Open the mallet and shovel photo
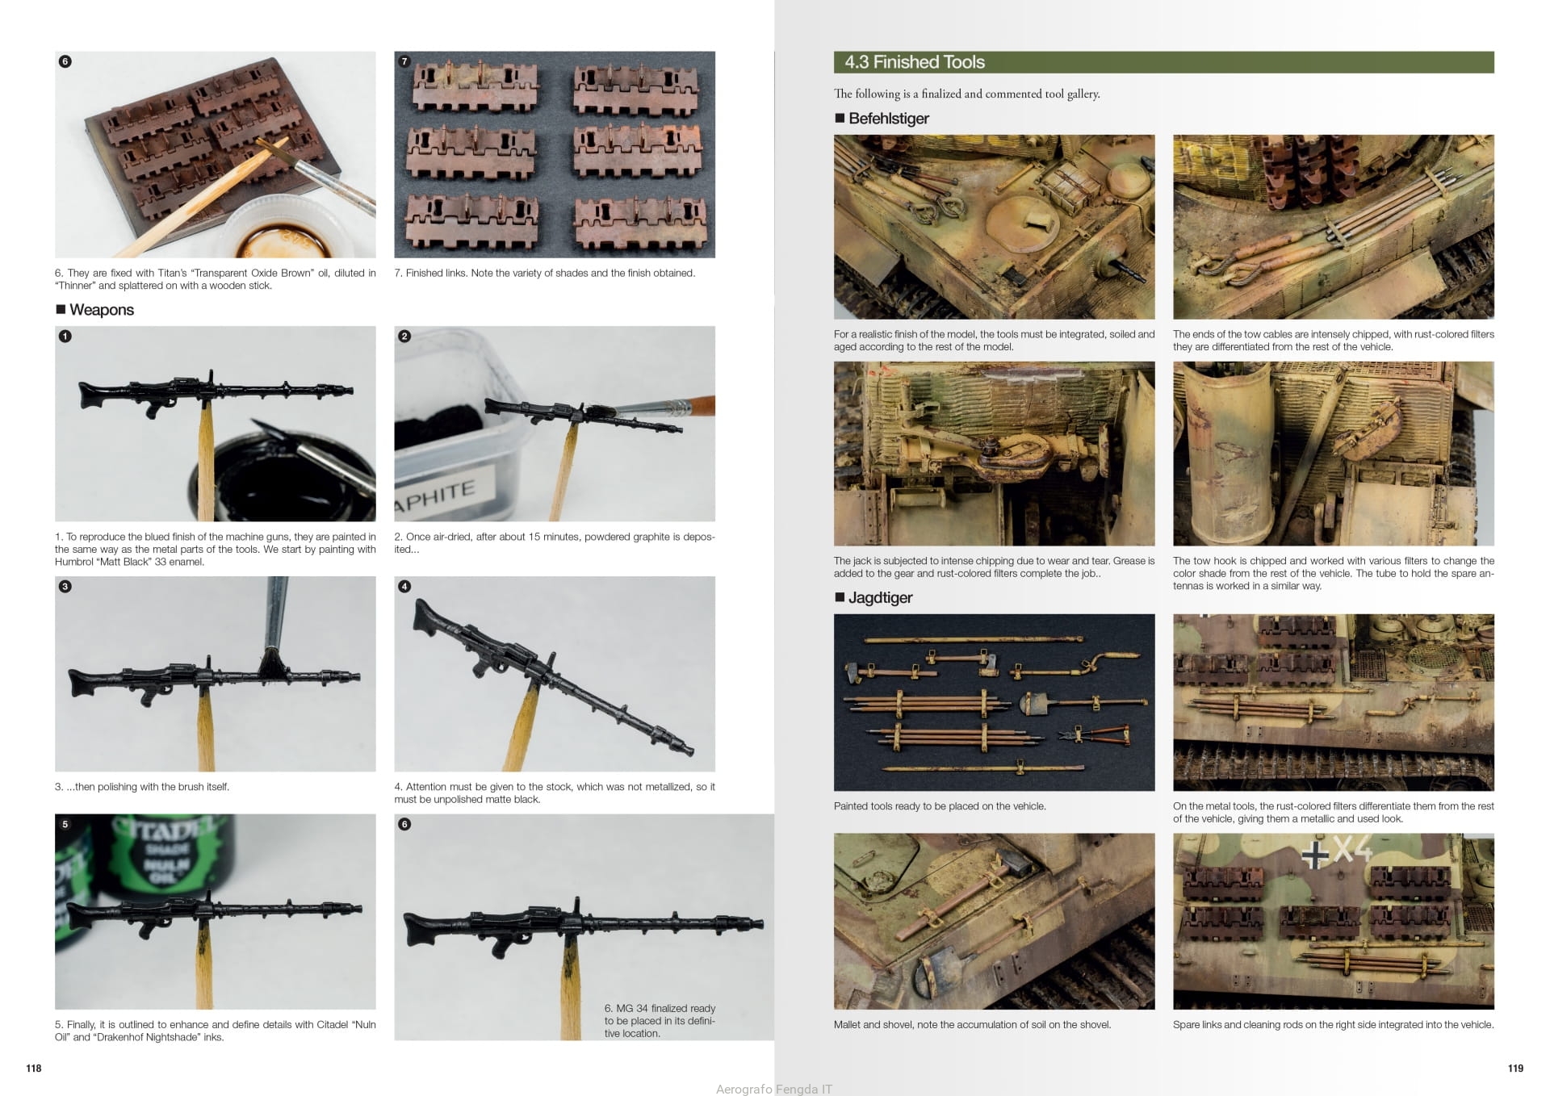The width and height of the screenshot is (1550, 1096). (994, 921)
